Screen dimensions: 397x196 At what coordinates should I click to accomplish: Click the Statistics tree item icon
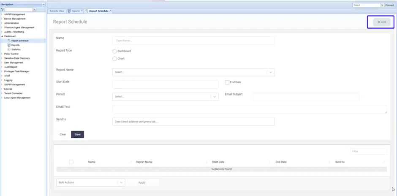[9, 49]
